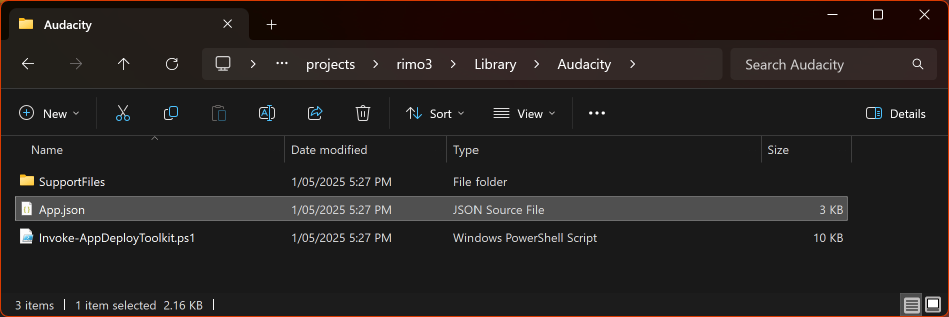Click the 3 items status text
Screen dimensions: 949x317
[x=34, y=305]
